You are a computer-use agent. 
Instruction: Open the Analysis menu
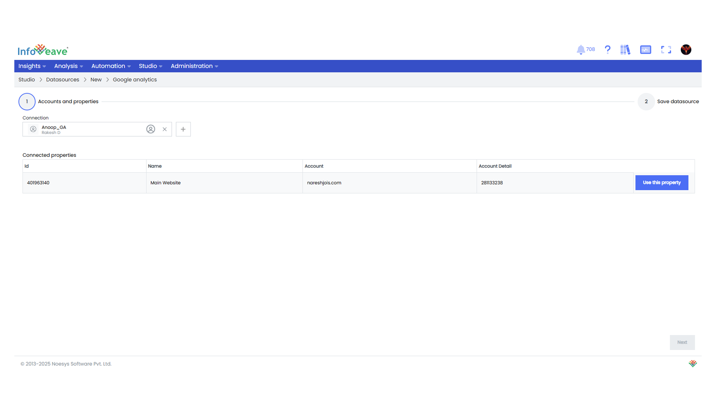tap(68, 66)
